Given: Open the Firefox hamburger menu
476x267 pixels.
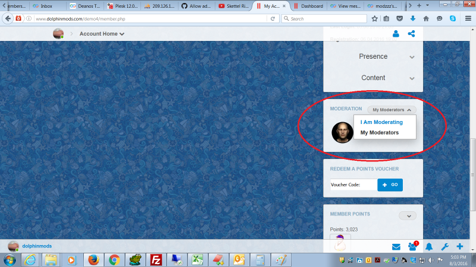Looking at the screenshot, I should 468,19.
